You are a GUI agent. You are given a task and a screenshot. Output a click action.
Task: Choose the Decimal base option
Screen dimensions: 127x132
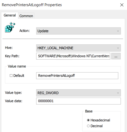[x=88, y=126]
